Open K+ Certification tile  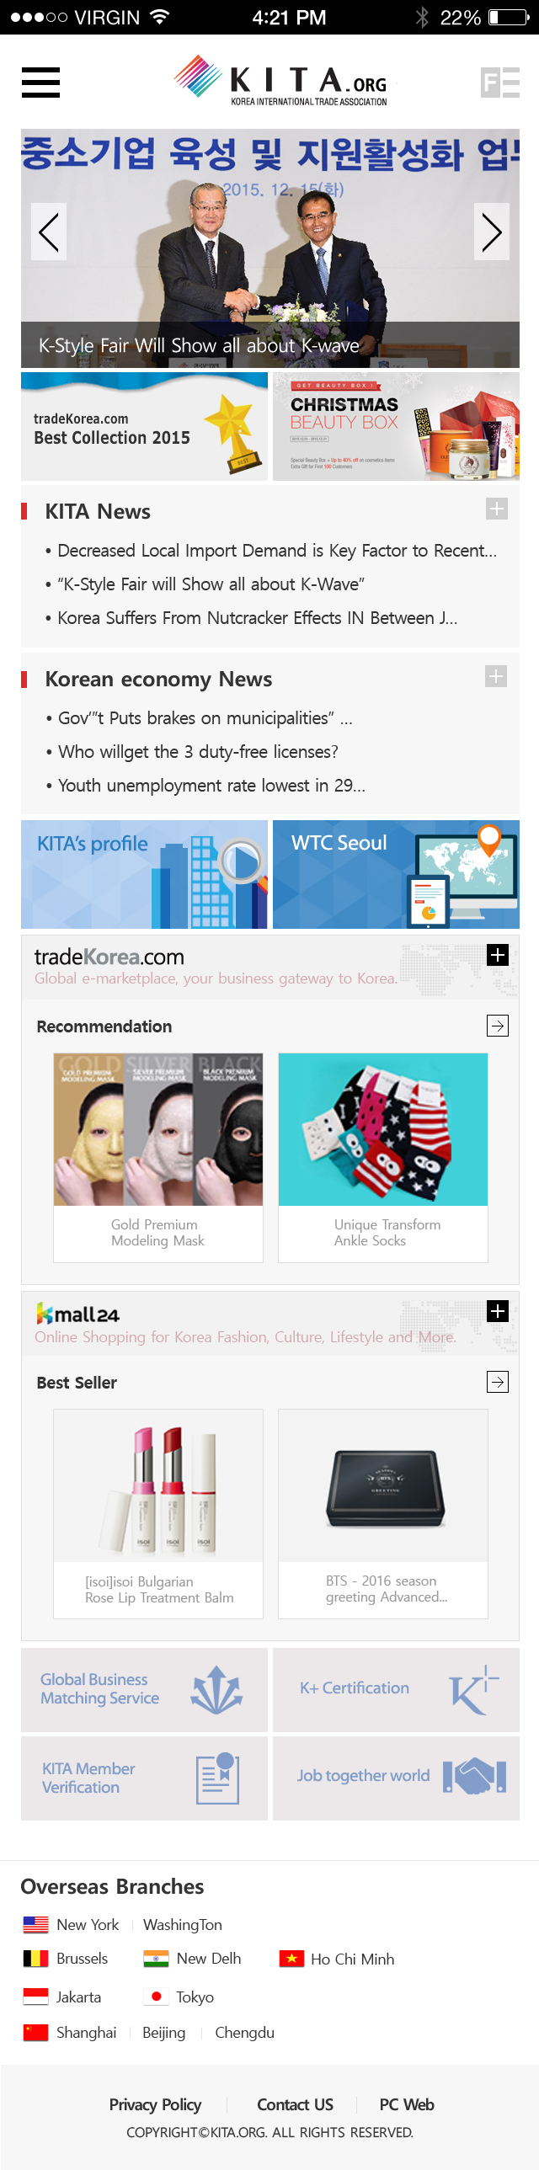(396, 1690)
